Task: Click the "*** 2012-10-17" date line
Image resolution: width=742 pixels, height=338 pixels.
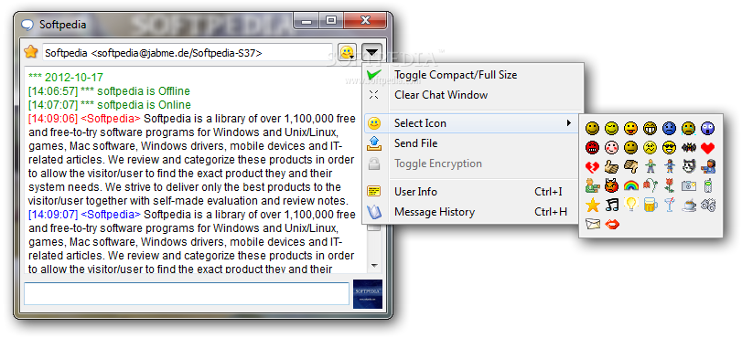Action: pos(66,77)
